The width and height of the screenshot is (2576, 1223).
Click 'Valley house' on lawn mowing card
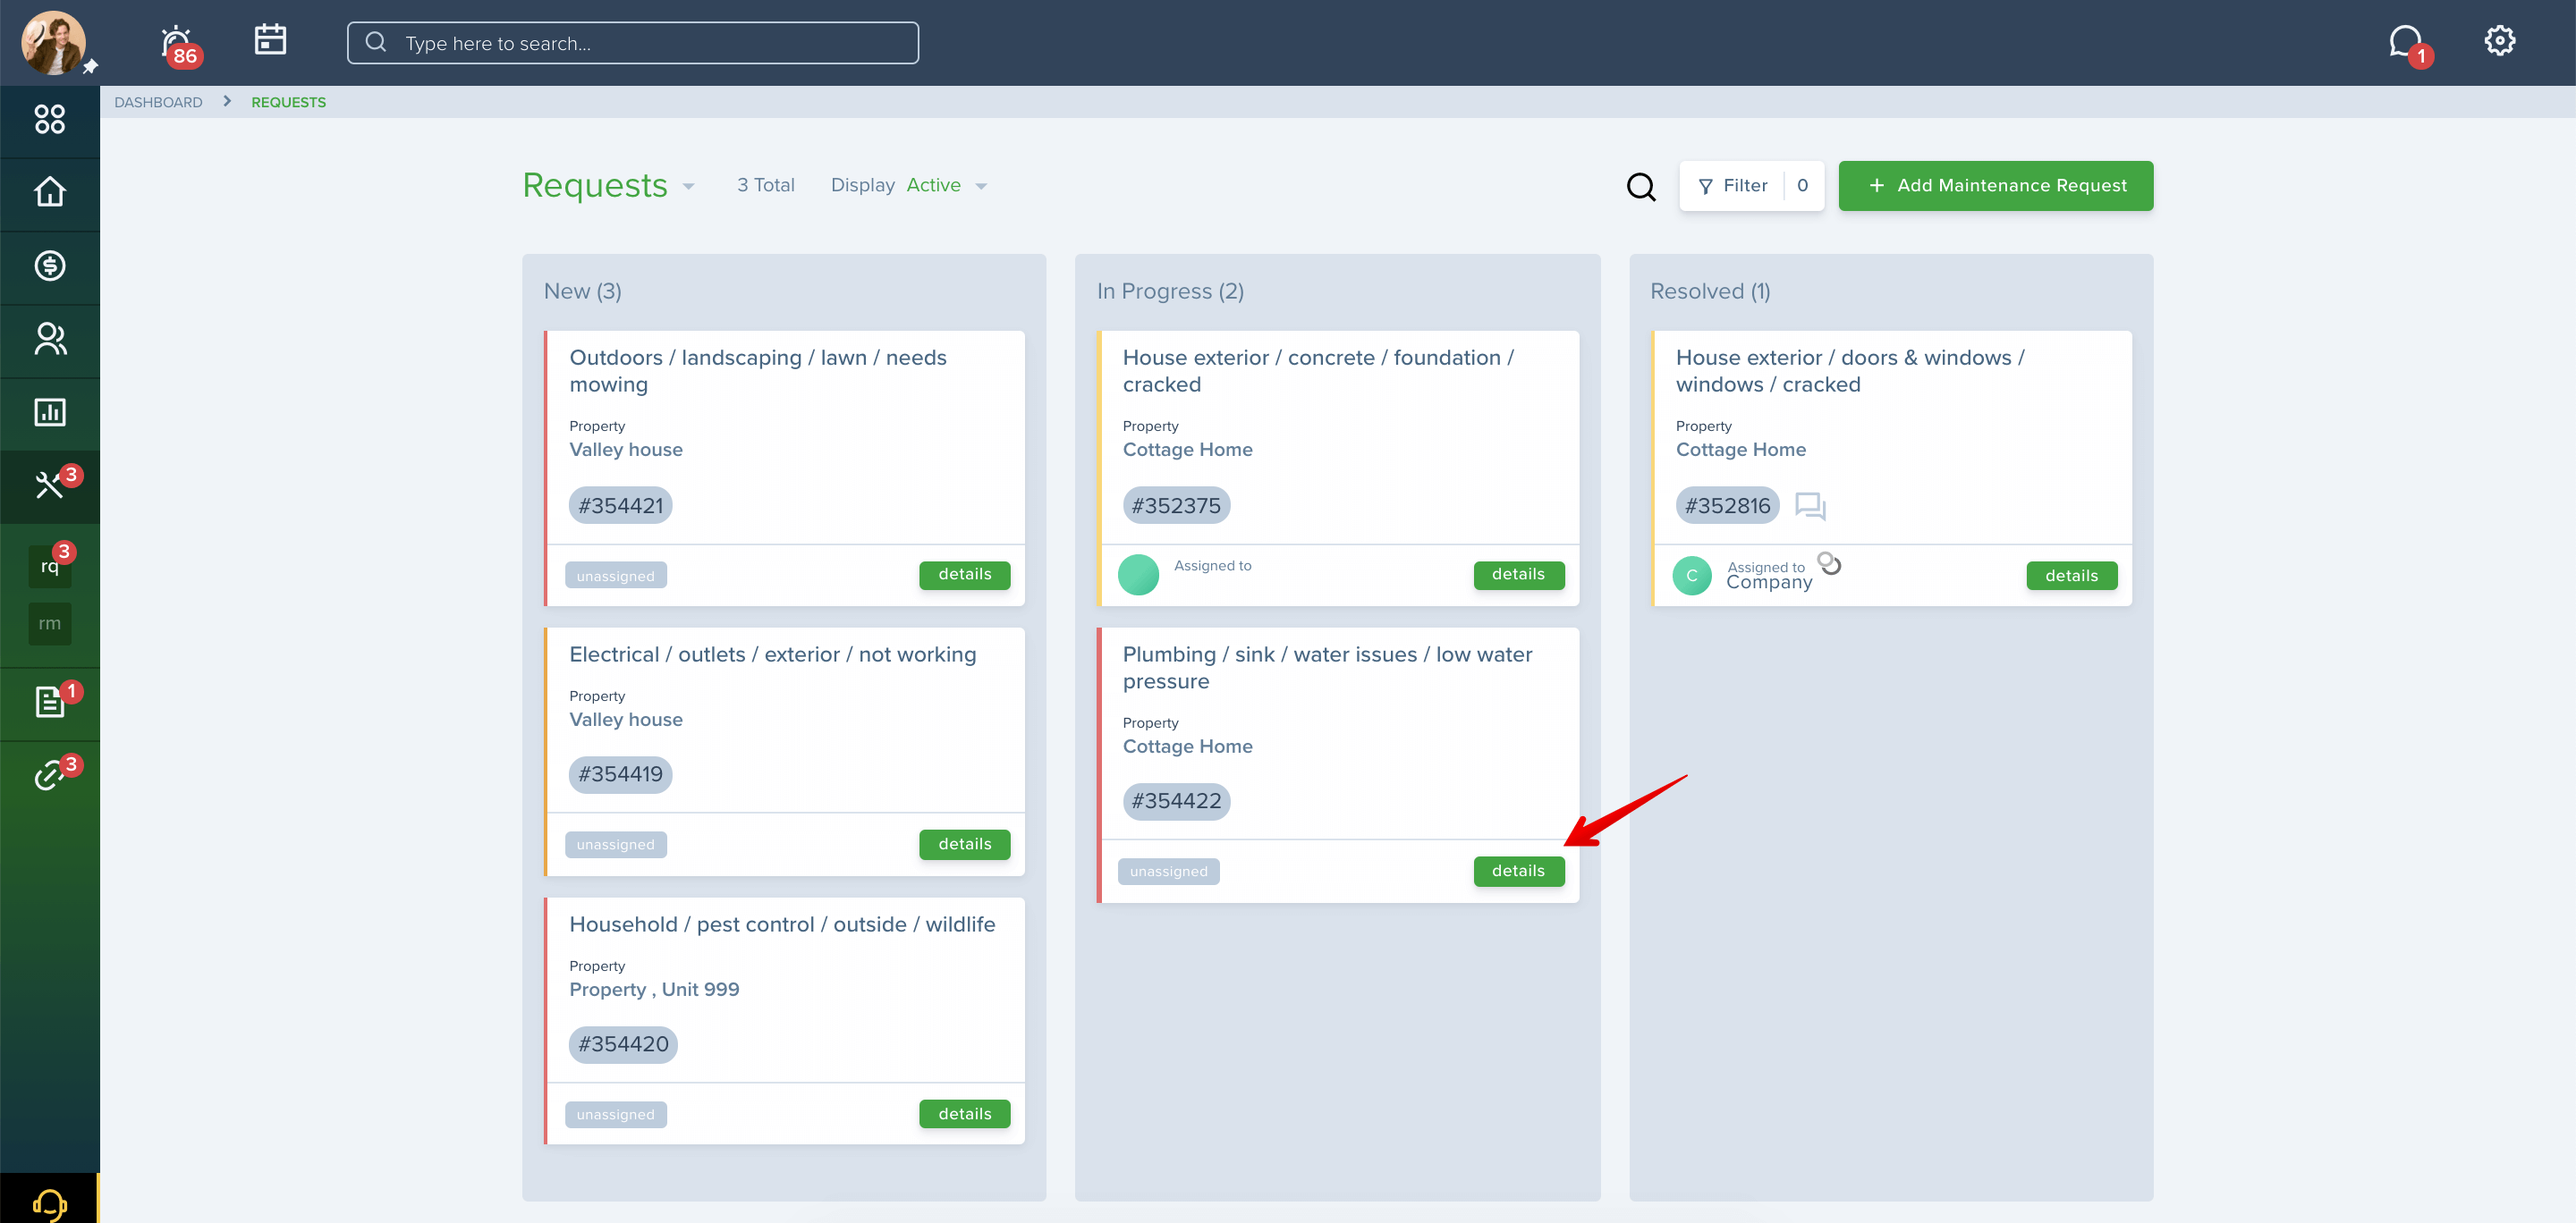pos(626,450)
